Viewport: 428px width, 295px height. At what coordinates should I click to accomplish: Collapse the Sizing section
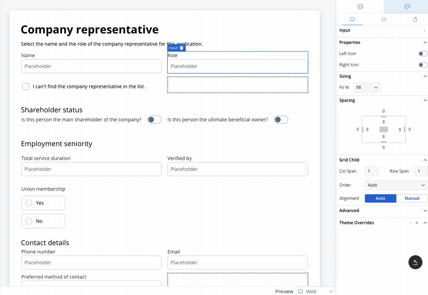click(425, 76)
